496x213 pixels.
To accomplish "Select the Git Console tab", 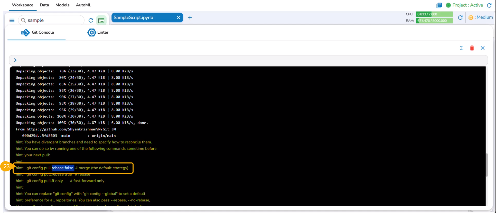I will 38,32.
